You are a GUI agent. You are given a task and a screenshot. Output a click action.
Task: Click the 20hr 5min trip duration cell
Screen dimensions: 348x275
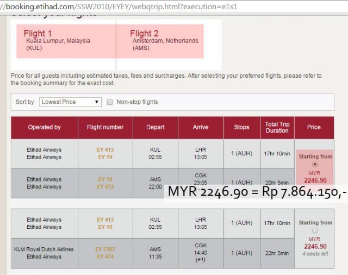pos(277,183)
